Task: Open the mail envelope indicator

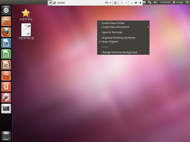Action: (144, 2)
